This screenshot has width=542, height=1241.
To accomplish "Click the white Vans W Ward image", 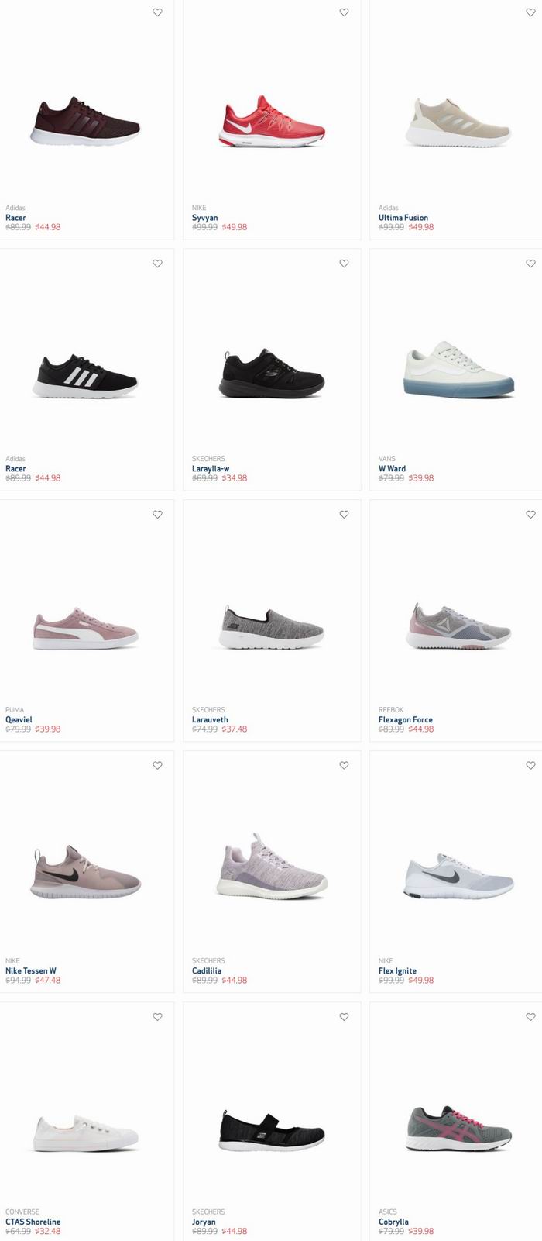I will coord(459,369).
